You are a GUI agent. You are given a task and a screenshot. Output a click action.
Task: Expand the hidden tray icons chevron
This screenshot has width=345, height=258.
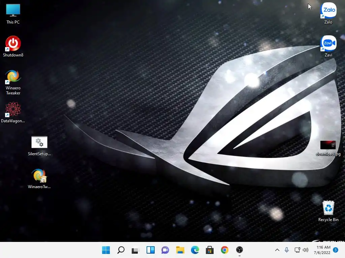[277, 250]
